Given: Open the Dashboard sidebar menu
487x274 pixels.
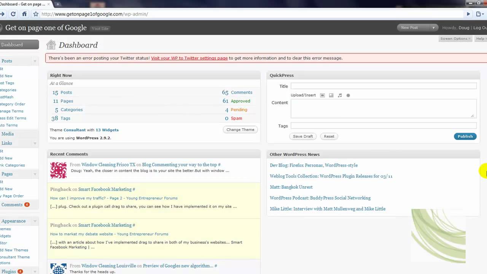Looking at the screenshot, I should pyautogui.click(x=19, y=45).
